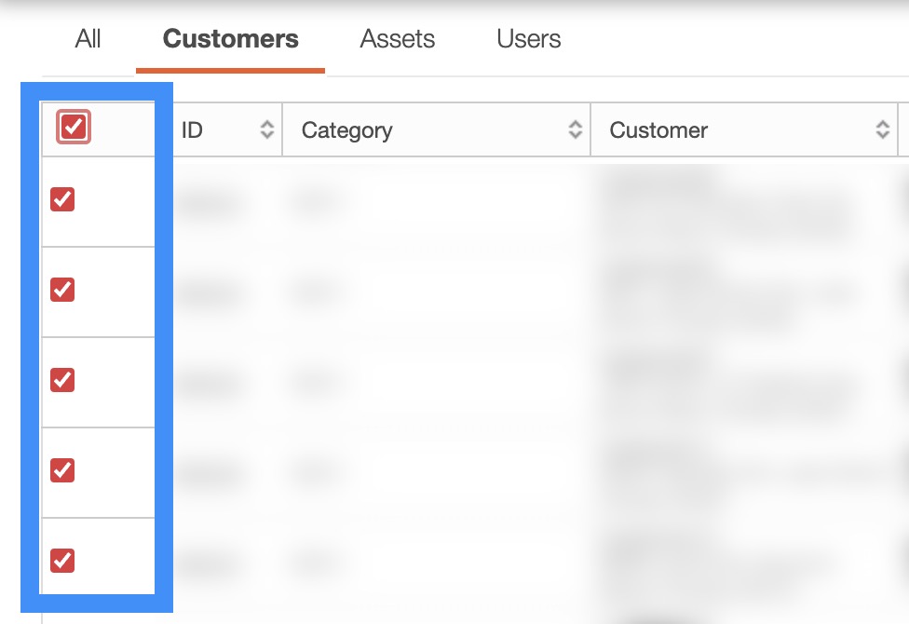Screen dimensions: 909x624
Task: Toggle the third row's checkbox off
Action: (62, 380)
